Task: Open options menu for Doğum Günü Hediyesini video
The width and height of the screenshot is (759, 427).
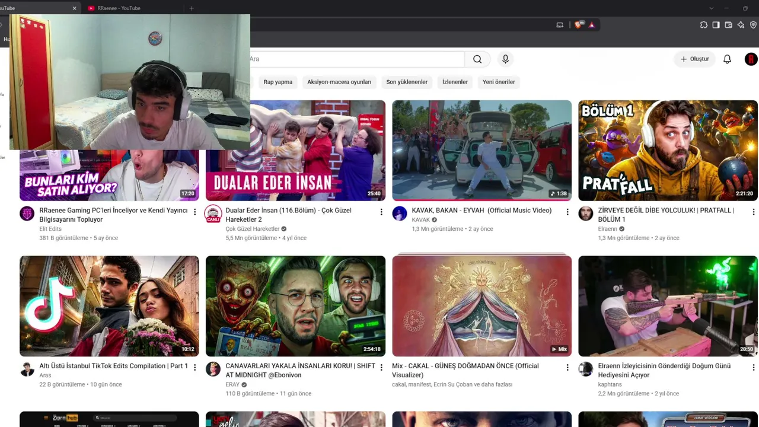Action: coord(754,367)
